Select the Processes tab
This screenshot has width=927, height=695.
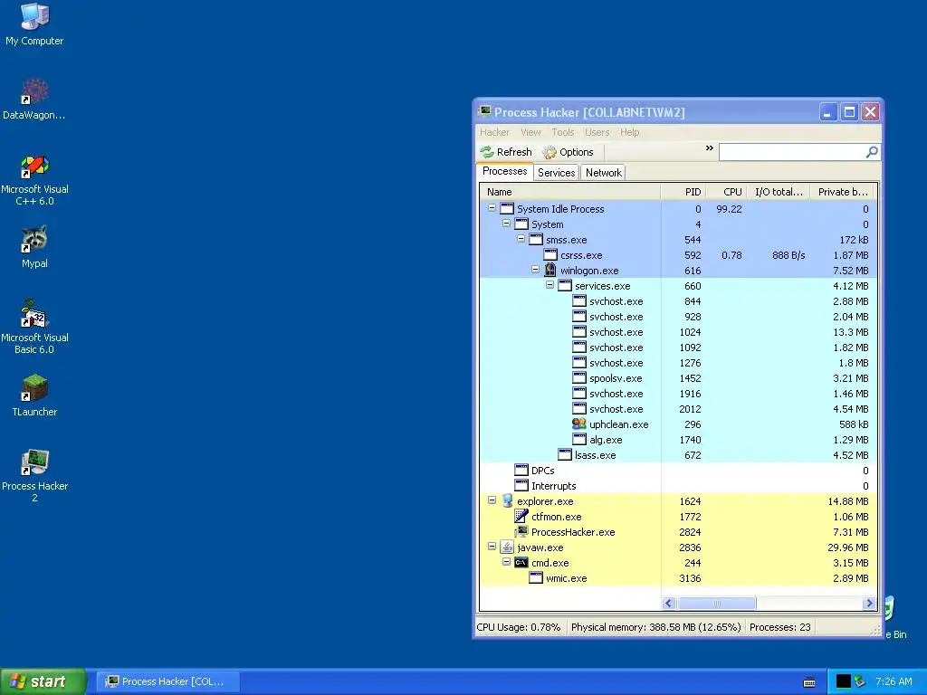[504, 171]
